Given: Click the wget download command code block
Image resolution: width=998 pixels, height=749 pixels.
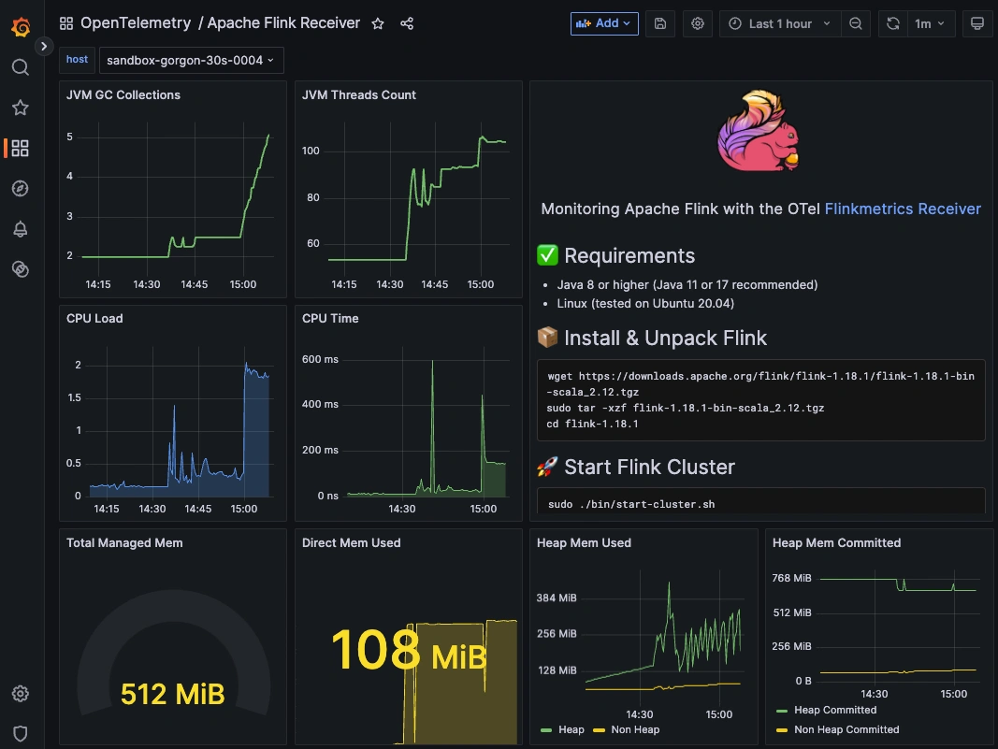Looking at the screenshot, I should (x=760, y=399).
